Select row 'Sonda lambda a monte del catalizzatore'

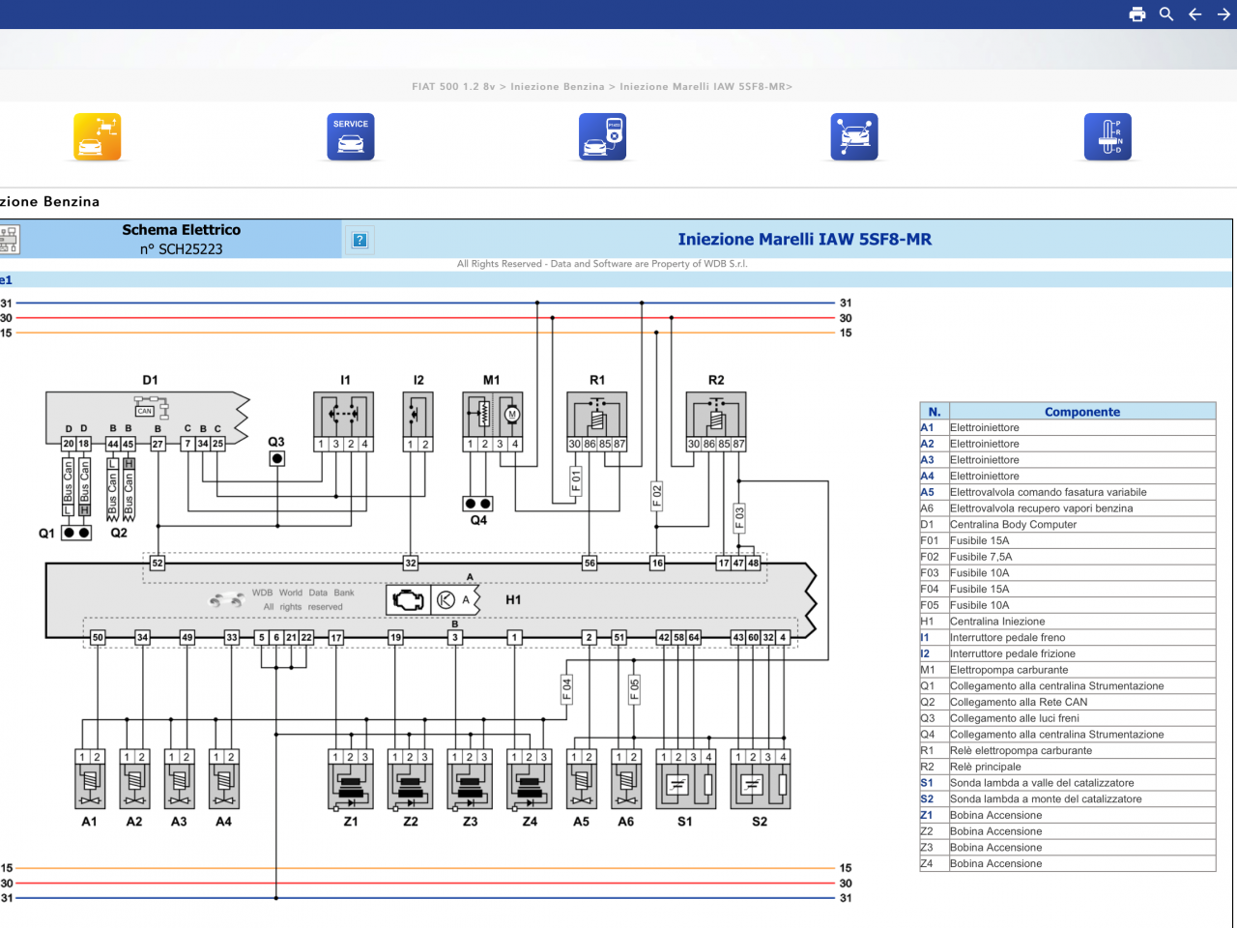(1068, 799)
